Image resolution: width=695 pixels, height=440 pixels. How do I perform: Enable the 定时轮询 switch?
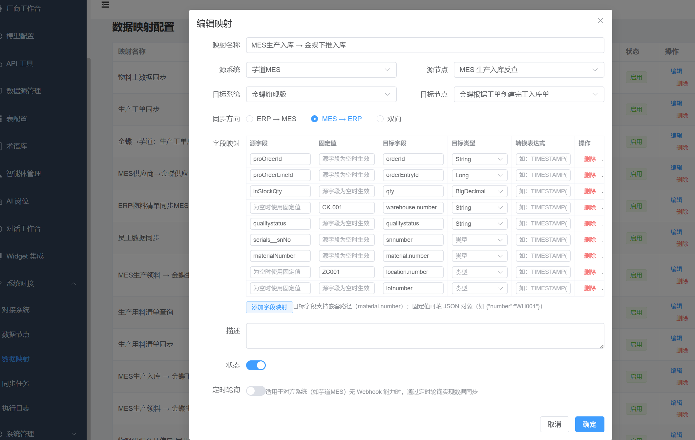(256, 391)
